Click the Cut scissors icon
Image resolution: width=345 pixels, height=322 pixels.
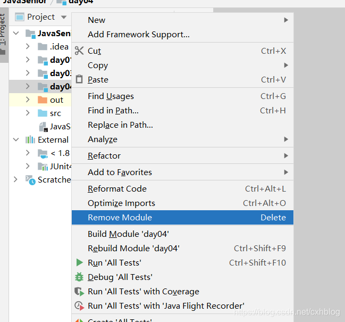tap(79, 51)
